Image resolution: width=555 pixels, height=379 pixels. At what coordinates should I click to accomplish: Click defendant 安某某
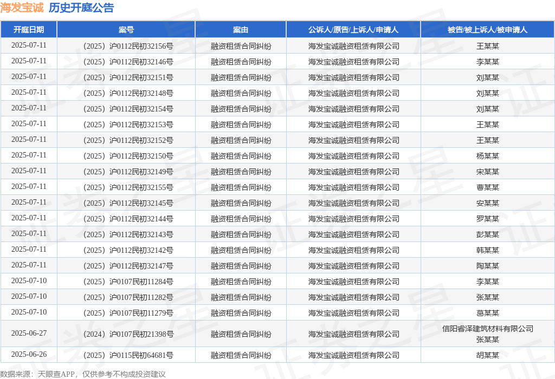coord(487,203)
